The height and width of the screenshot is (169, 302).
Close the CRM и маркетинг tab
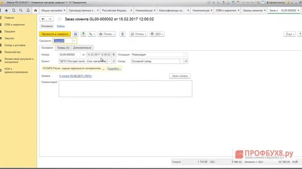238,10
